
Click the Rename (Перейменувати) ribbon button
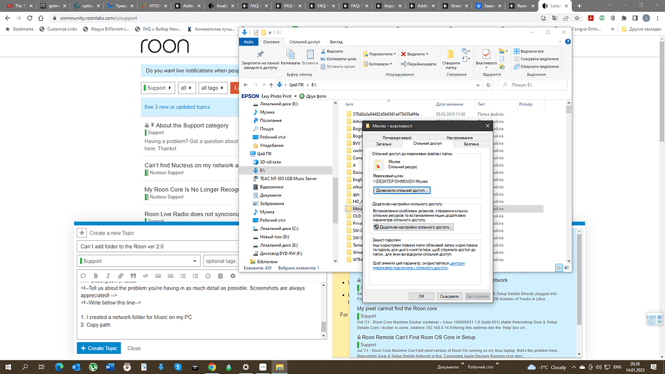pyautogui.click(x=418, y=64)
